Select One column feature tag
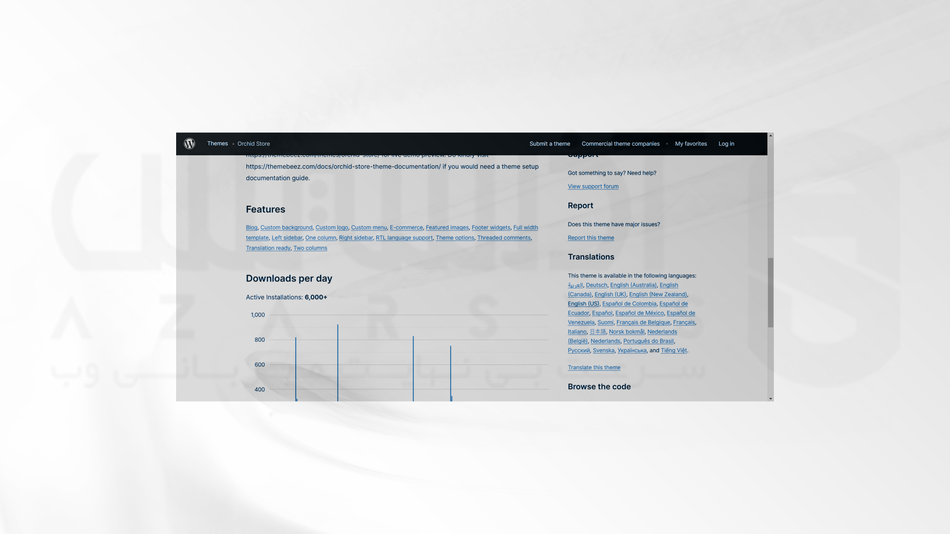950x534 pixels. (x=320, y=238)
